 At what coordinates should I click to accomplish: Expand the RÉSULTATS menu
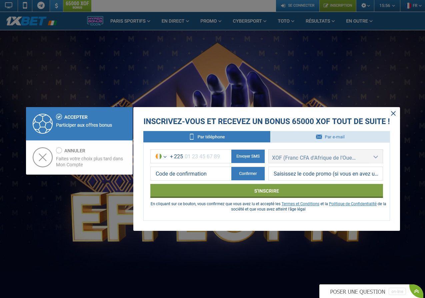320,21
